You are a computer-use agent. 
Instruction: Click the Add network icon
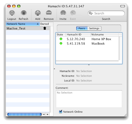click(38, 13)
